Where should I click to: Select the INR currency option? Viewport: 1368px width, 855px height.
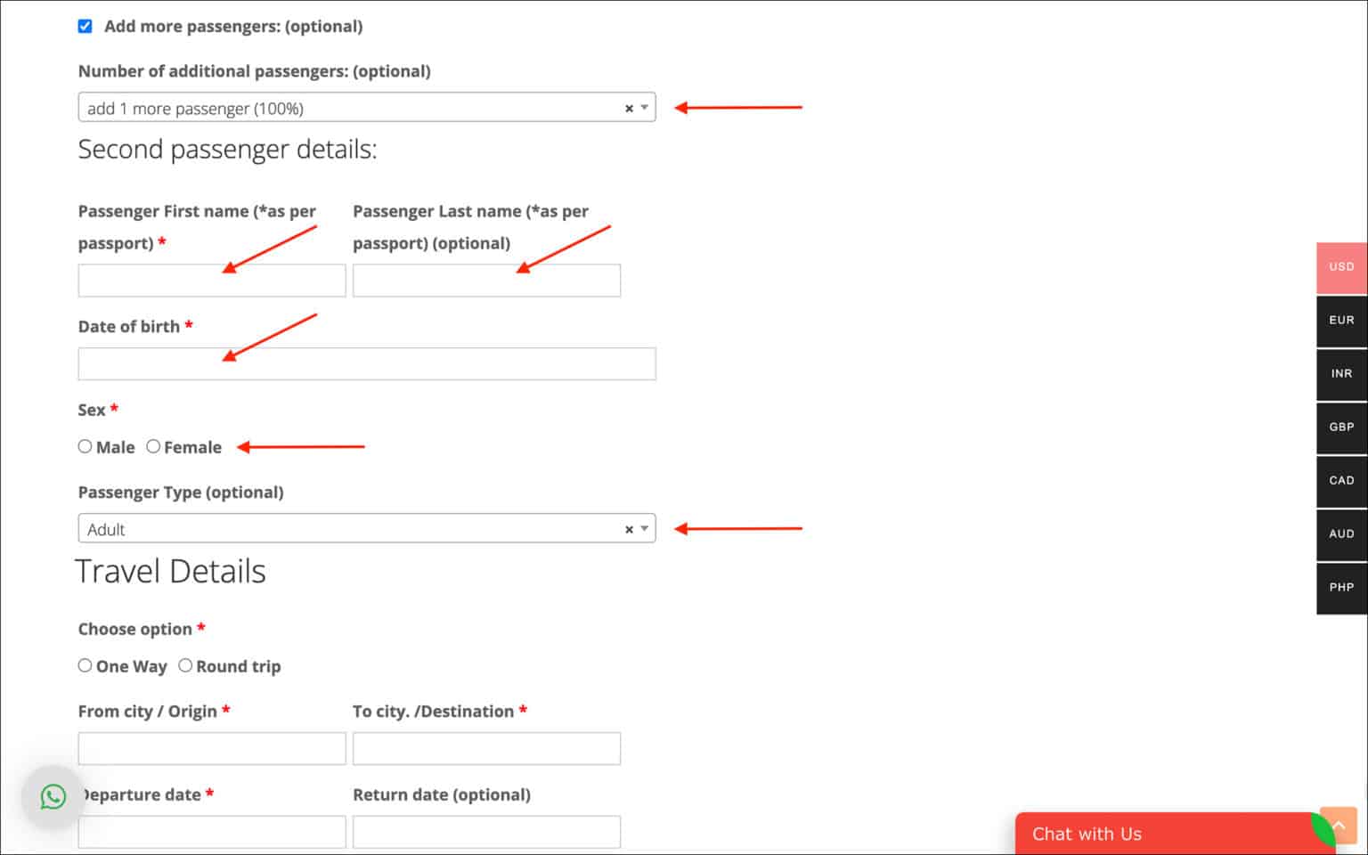tap(1341, 374)
